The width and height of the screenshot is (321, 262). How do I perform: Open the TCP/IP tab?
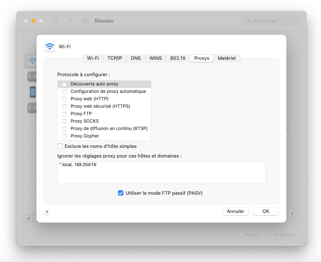[x=114, y=58]
